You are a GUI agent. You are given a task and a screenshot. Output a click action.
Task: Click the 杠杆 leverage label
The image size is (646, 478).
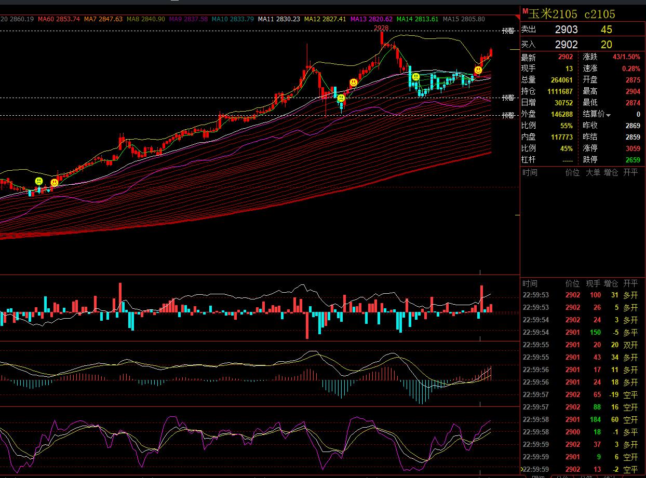pos(528,160)
